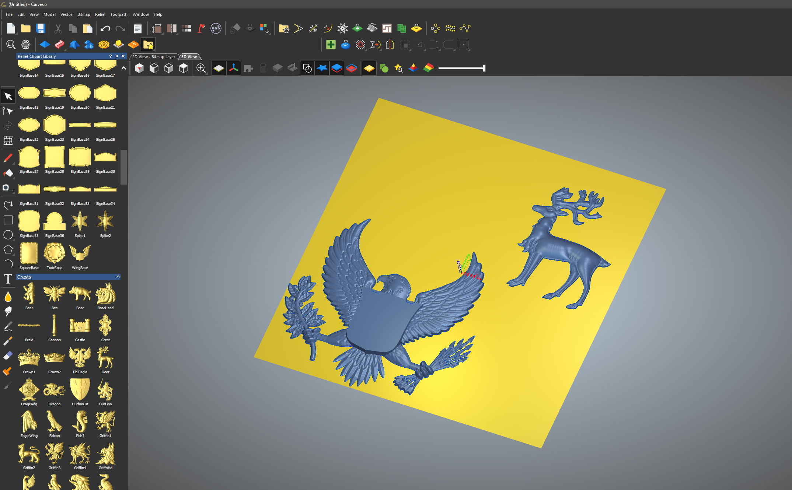
Task: Toggle origin axes display in 3D view
Action: (234, 68)
